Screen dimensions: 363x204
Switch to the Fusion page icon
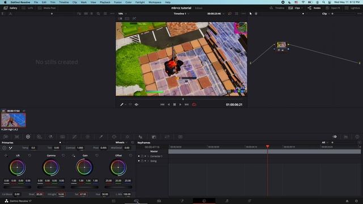(181, 201)
